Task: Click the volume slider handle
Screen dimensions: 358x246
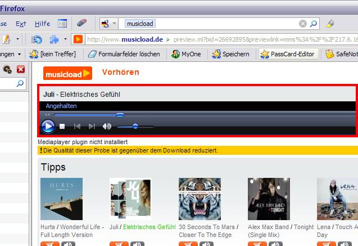Action: pos(135,126)
